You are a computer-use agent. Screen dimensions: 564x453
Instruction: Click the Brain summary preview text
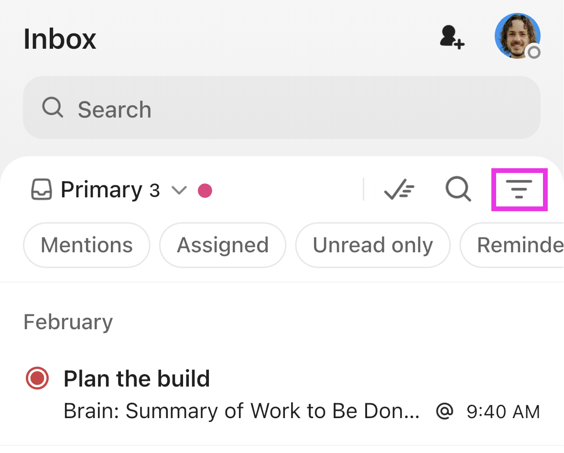[x=242, y=411]
